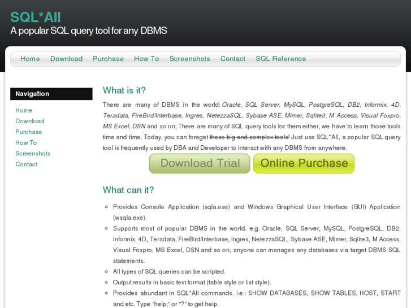411x308 pixels.
Task: Click How To in the sidebar Navigation
Action: (26, 142)
